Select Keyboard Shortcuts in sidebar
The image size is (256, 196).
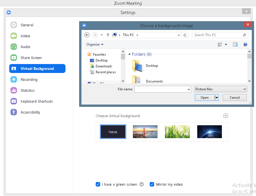coord(37,101)
